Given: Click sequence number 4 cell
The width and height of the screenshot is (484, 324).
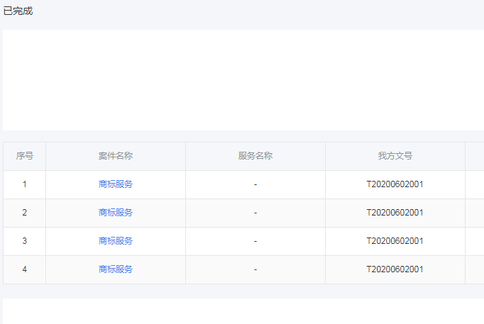Looking at the screenshot, I should coord(25,269).
